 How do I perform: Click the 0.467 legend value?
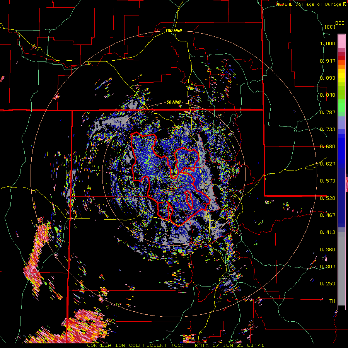(328, 215)
